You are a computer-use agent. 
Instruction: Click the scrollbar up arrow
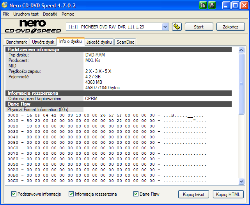tap(241, 50)
